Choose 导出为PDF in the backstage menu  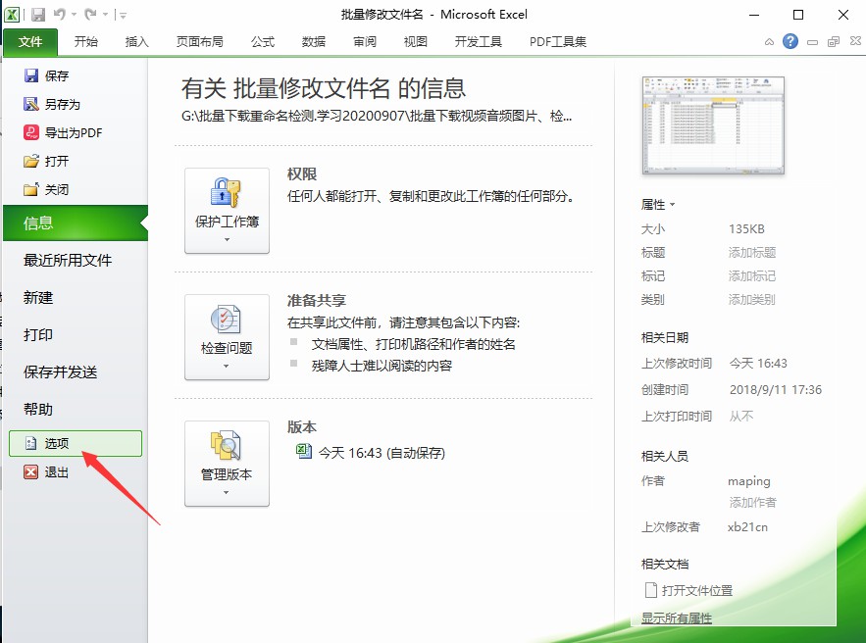click(63, 133)
